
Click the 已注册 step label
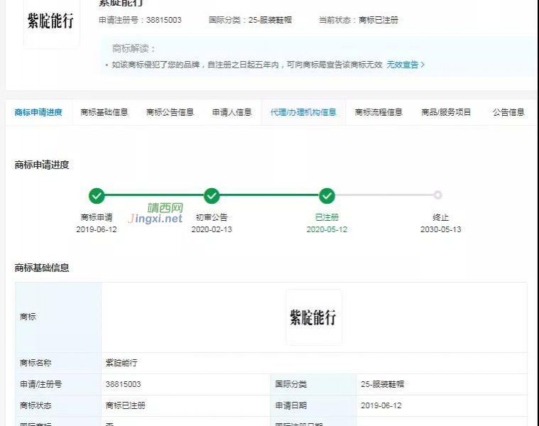pyautogui.click(x=327, y=217)
